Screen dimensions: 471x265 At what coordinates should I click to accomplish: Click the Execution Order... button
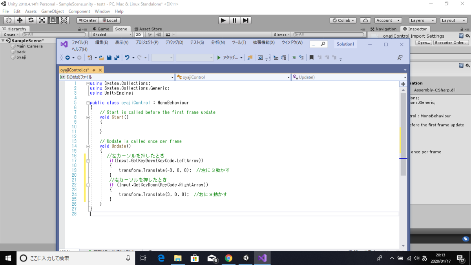tap(451, 43)
